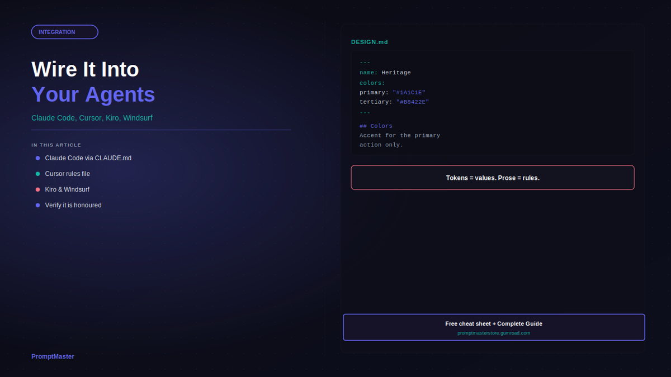671x377 pixels.
Task: Click subtitle 'Claude Code, Cursor, Kiro, Windsurf'
Action: coord(92,118)
